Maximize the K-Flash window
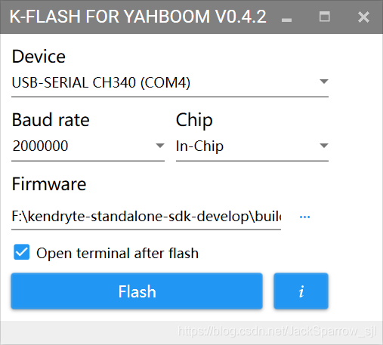Screen dimensions: 383x345 coord(324,17)
